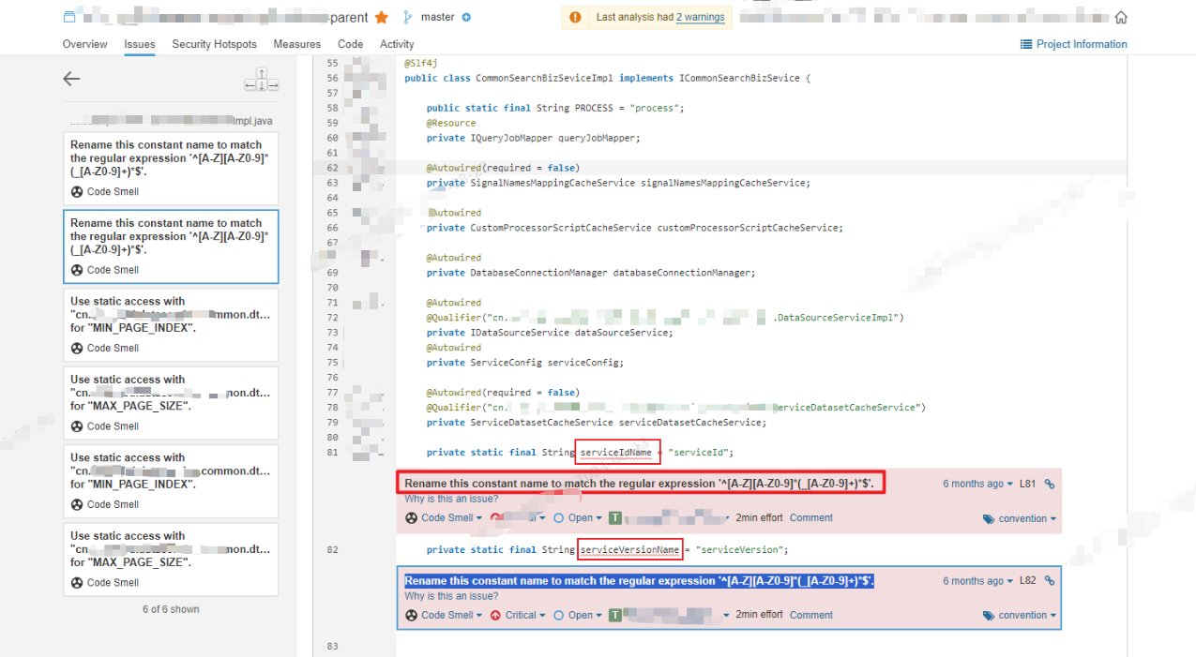
Task: Click the plus icon beside master
Action: pos(466,17)
